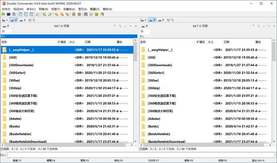Image resolution: width=277 pixels, height=163 pixels.
Task: Click the Pack files box icon
Action: pos(74,14)
